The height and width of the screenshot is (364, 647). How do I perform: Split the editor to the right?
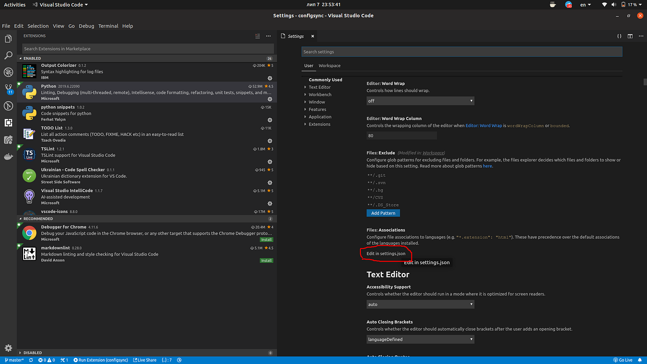pyautogui.click(x=630, y=36)
